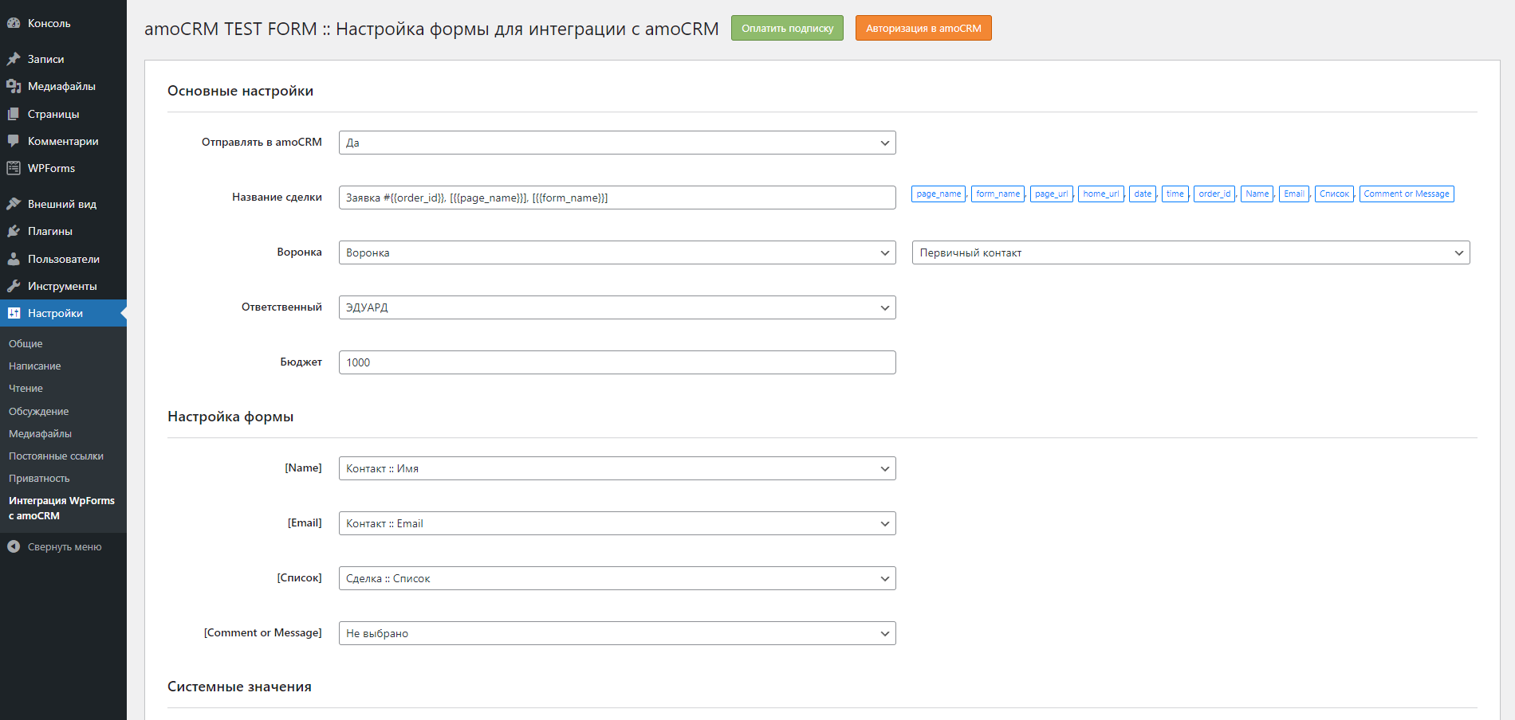Image resolution: width=1515 pixels, height=720 pixels.
Task: Click the Страницы pages icon
Action: point(14,114)
